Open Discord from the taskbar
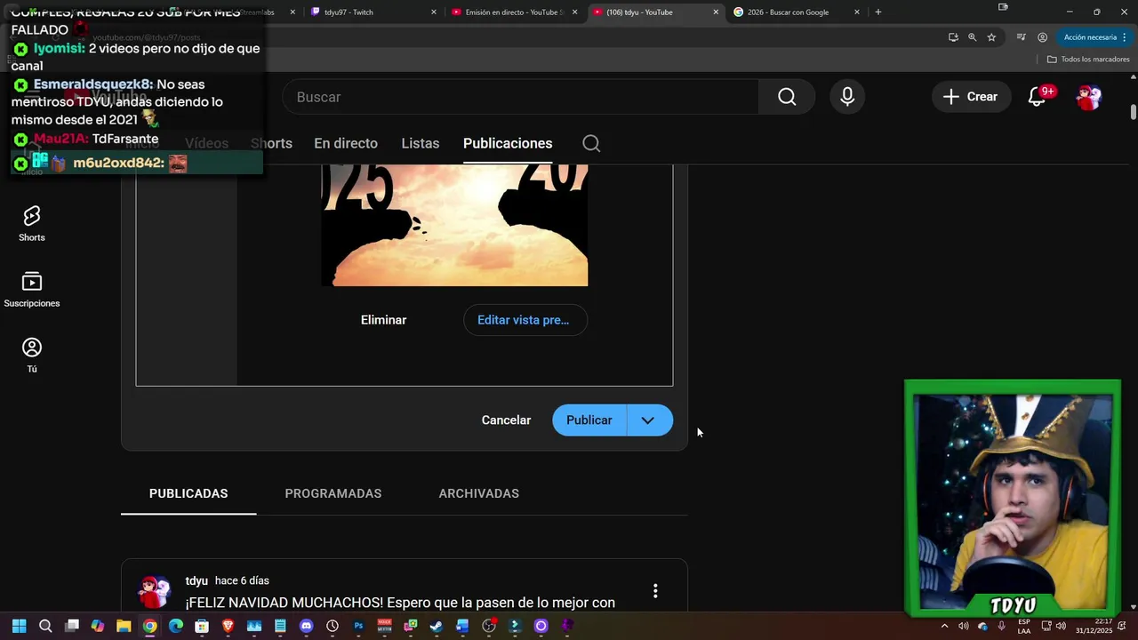 (307, 626)
